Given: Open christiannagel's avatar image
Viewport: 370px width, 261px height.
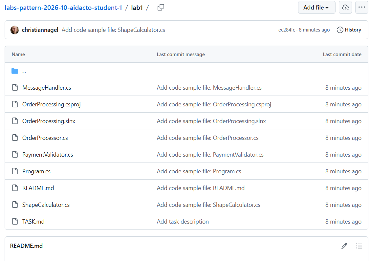Looking at the screenshot, I should (15, 30).
